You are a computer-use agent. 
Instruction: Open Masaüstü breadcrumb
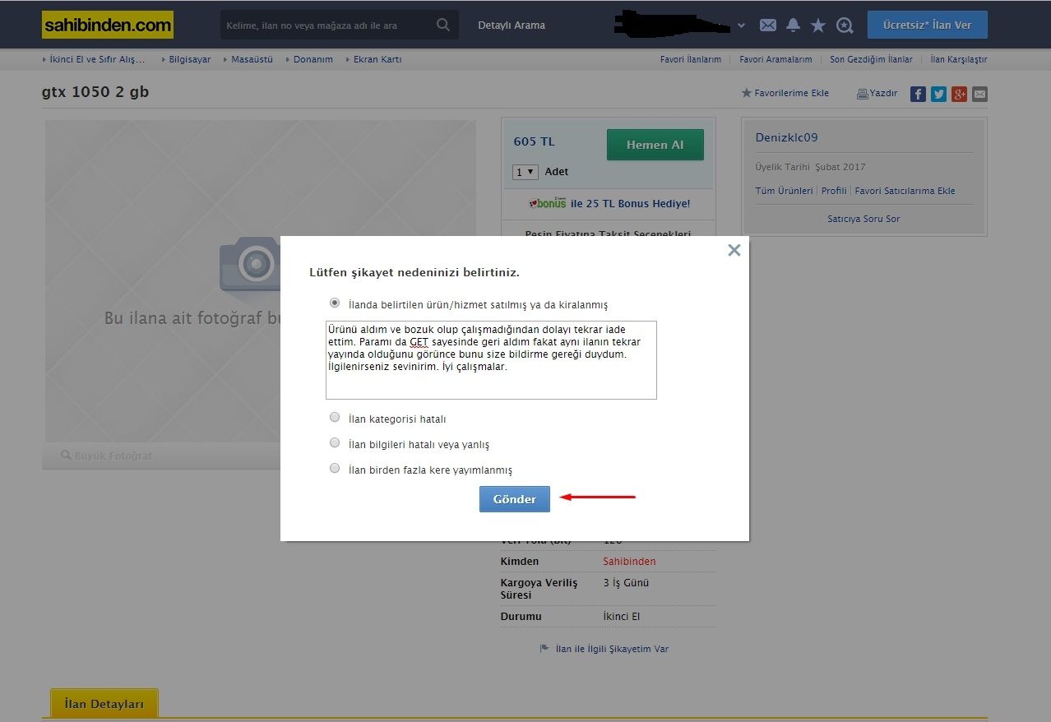[252, 59]
